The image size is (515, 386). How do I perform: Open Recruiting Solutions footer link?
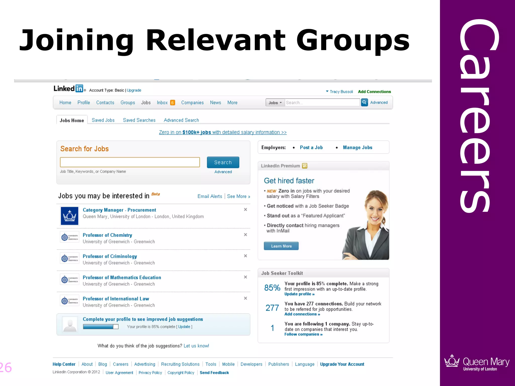180,364
